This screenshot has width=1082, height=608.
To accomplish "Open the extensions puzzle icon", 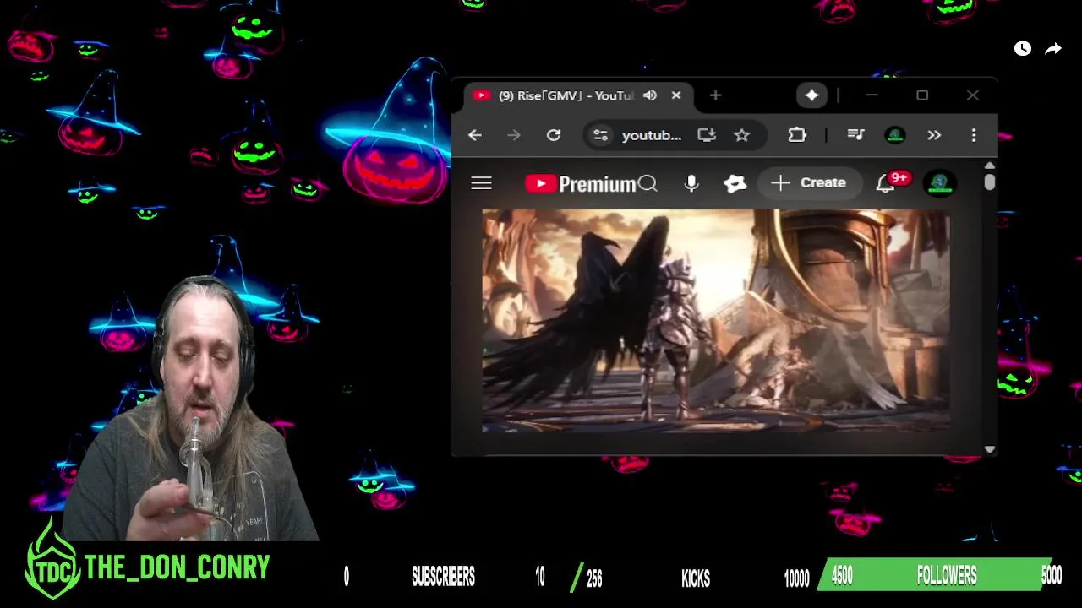I will tap(797, 135).
